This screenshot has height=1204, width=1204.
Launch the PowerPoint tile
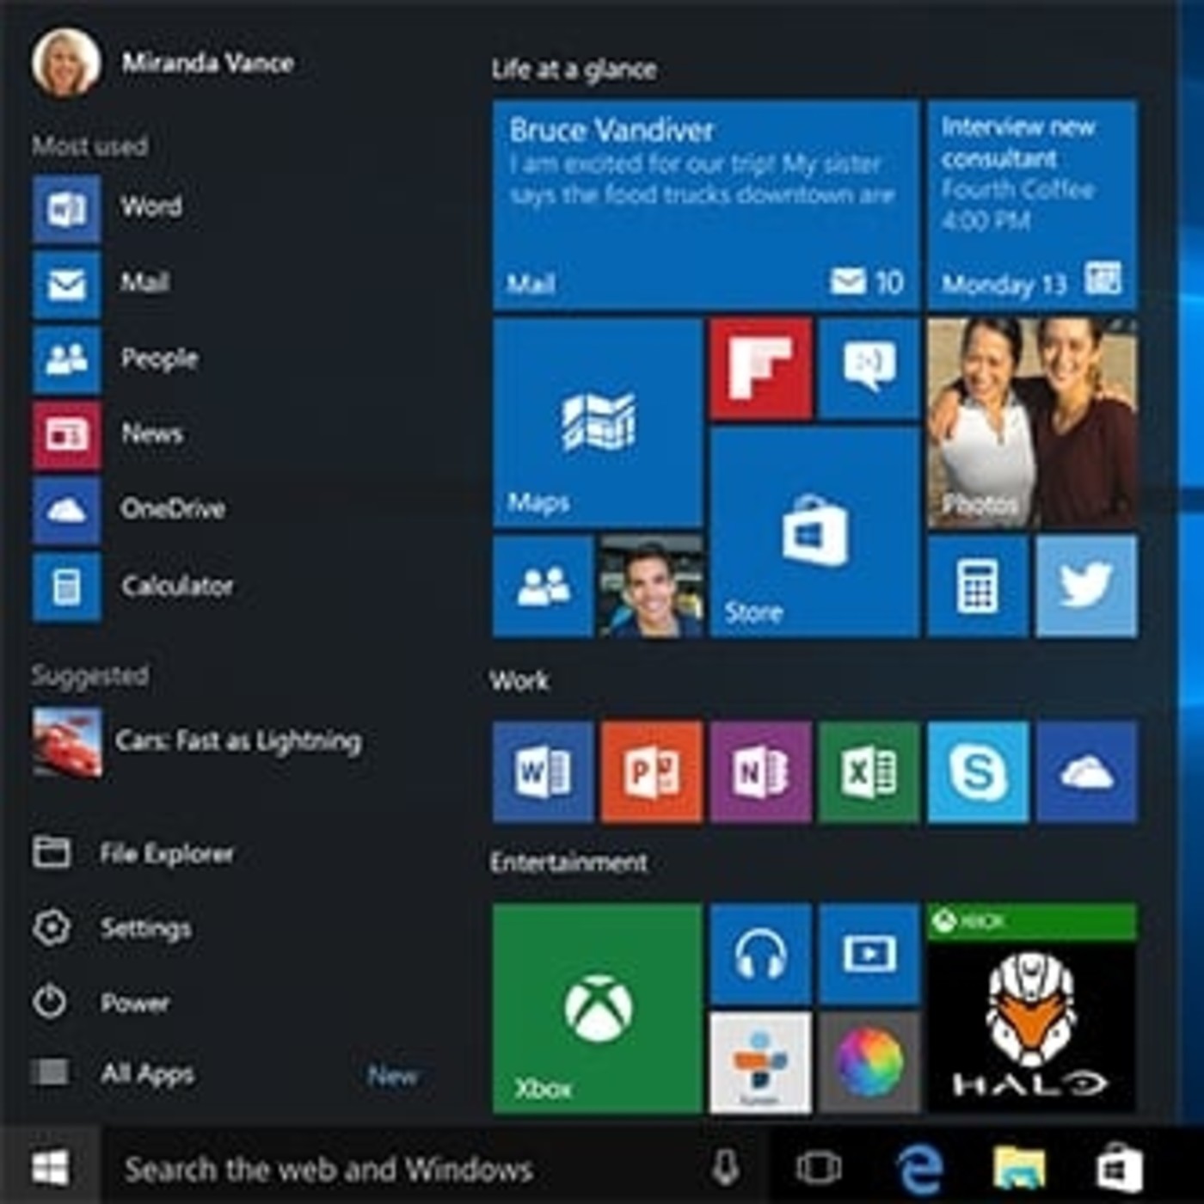652,772
